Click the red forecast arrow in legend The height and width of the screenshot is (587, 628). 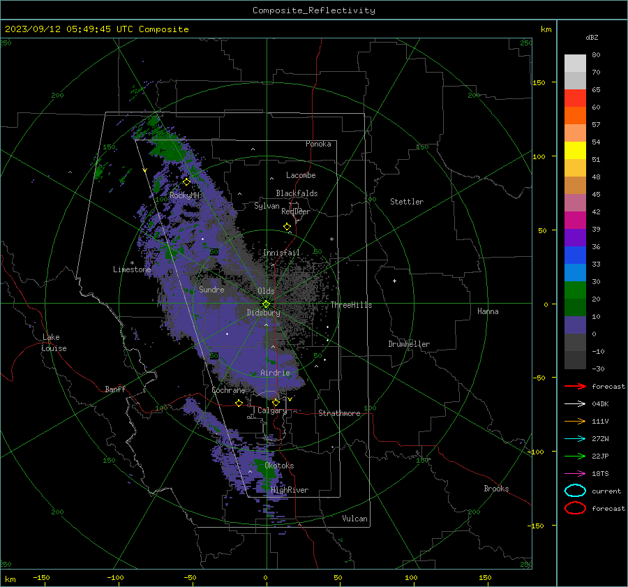coord(575,386)
